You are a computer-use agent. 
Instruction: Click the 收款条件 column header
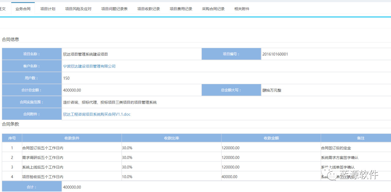72,138
